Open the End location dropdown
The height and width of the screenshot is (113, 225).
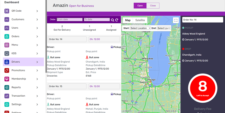click(x=163, y=28)
